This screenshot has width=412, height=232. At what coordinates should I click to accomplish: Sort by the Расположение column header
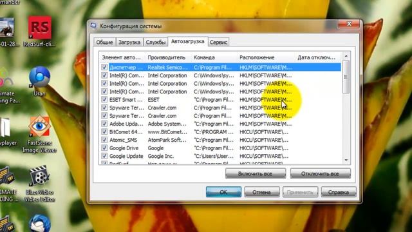click(x=266, y=57)
